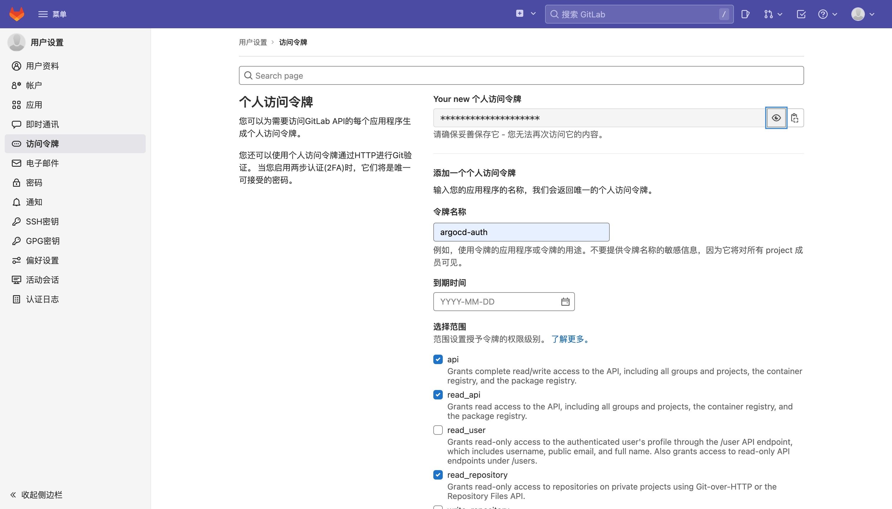Click the 通知 bell icon
This screenshot has width=892, height=509.
(16, 202)
